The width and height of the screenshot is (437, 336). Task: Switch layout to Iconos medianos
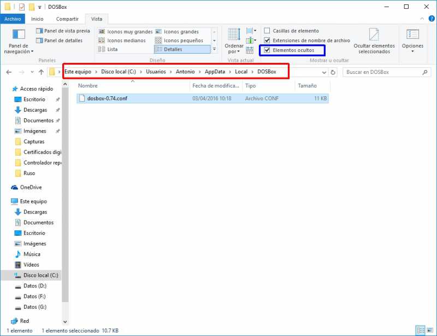click(x=122, y=40)
